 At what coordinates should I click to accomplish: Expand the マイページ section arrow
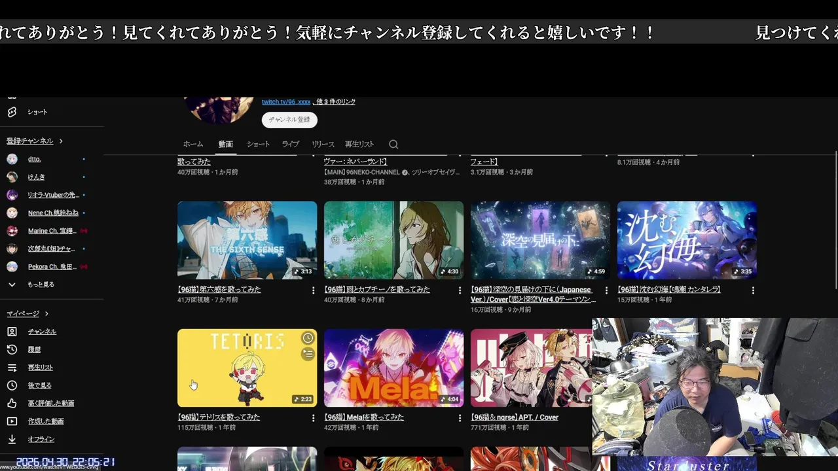click(x=46, y=314)
